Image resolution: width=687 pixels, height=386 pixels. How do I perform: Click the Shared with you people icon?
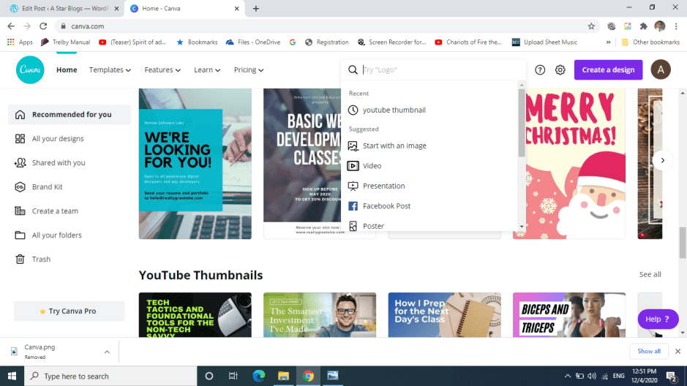click(20, 163)
